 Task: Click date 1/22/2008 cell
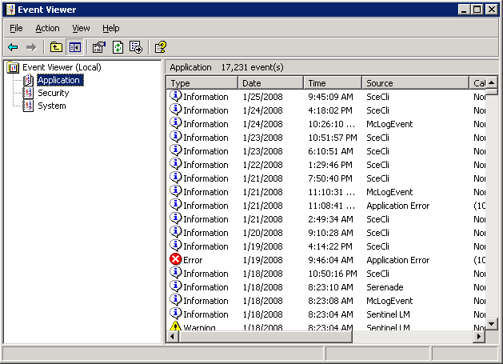click(x=263, y=165)
